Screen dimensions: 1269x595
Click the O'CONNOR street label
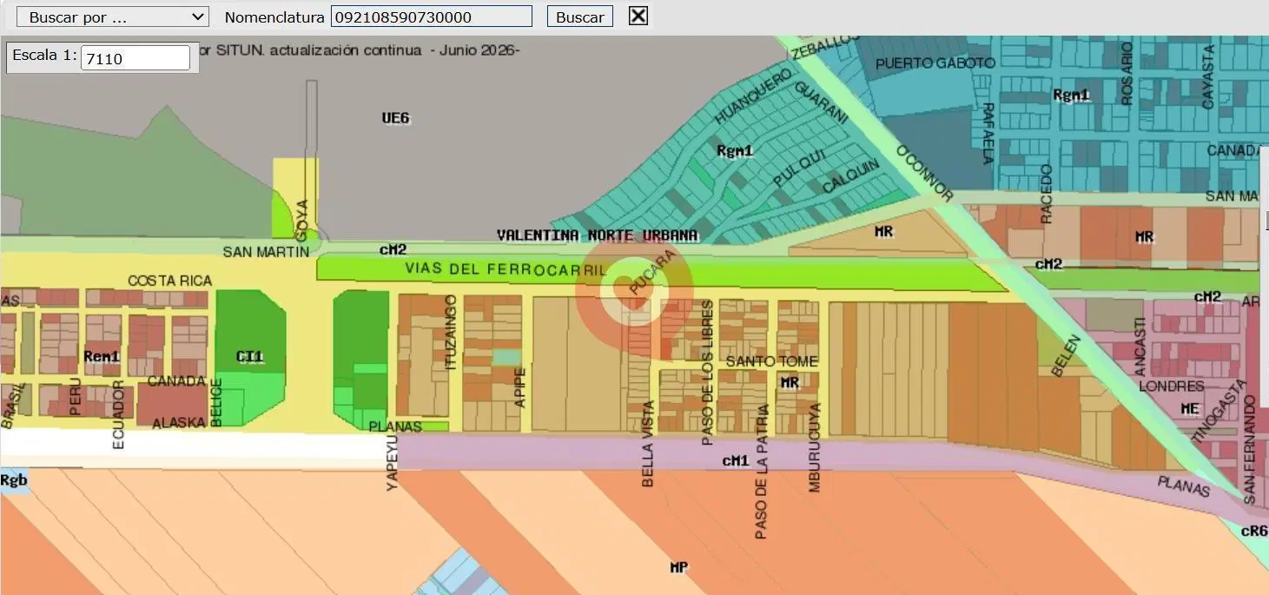(x=923, y=173)
